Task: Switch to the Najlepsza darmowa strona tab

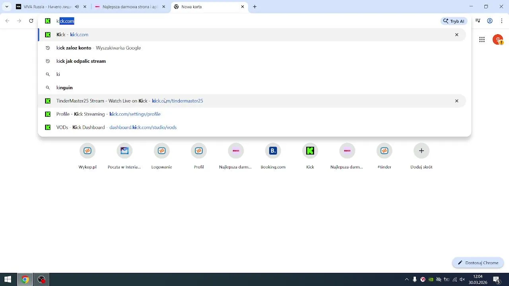Action: [129, 7]
